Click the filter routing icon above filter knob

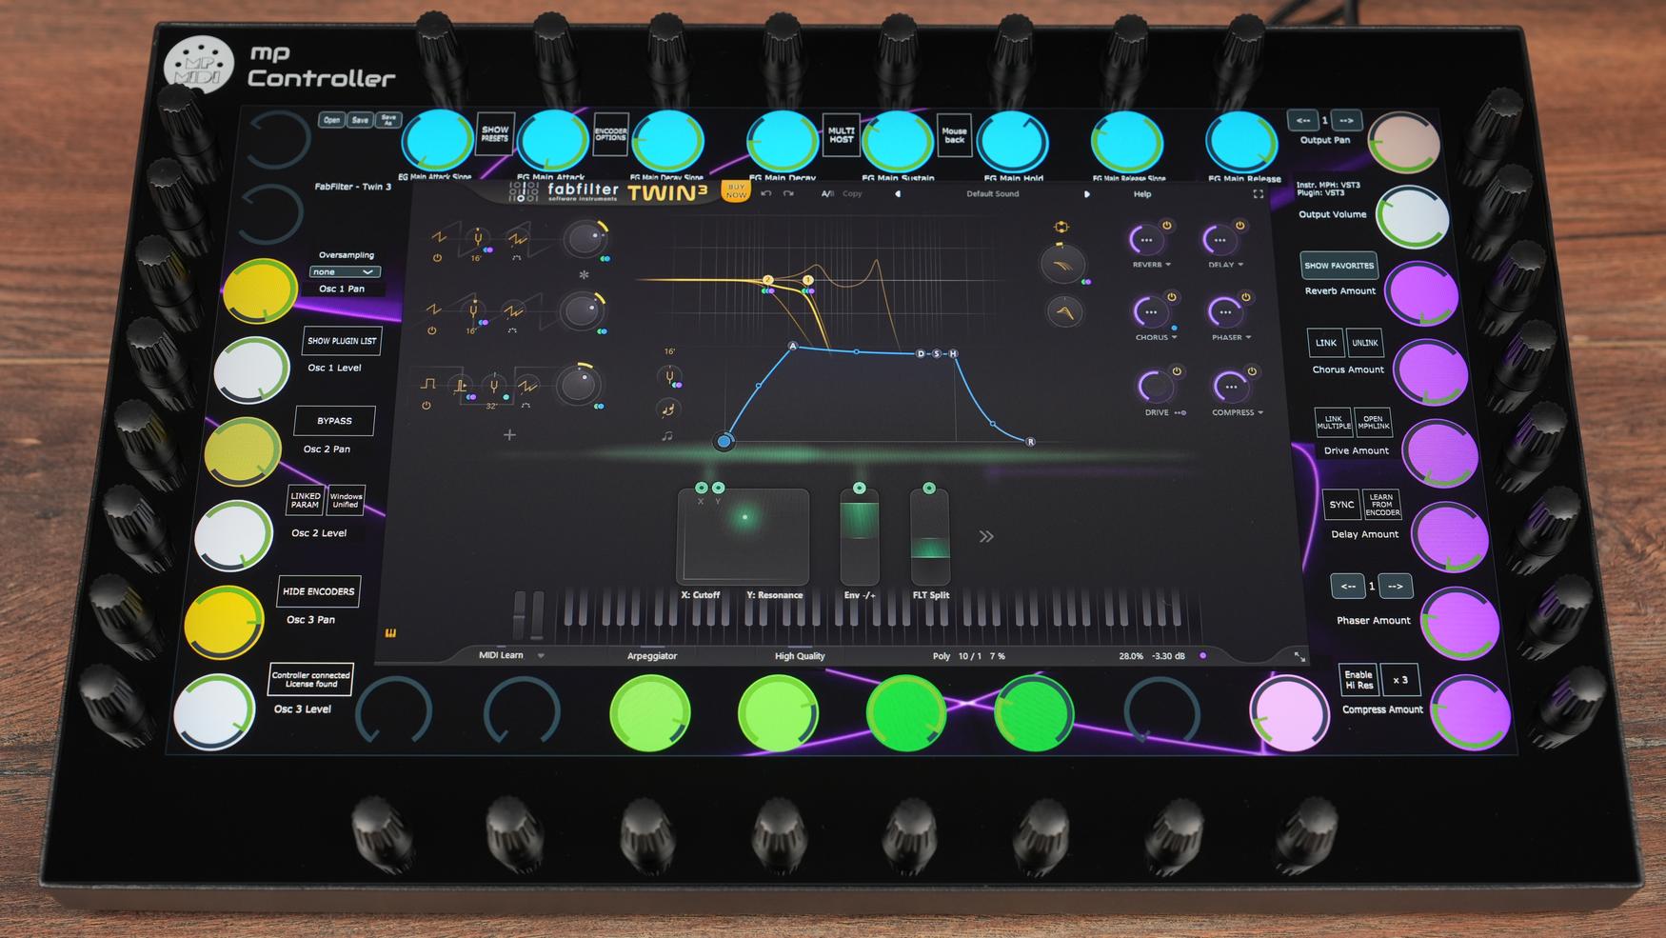(1061, 227)
